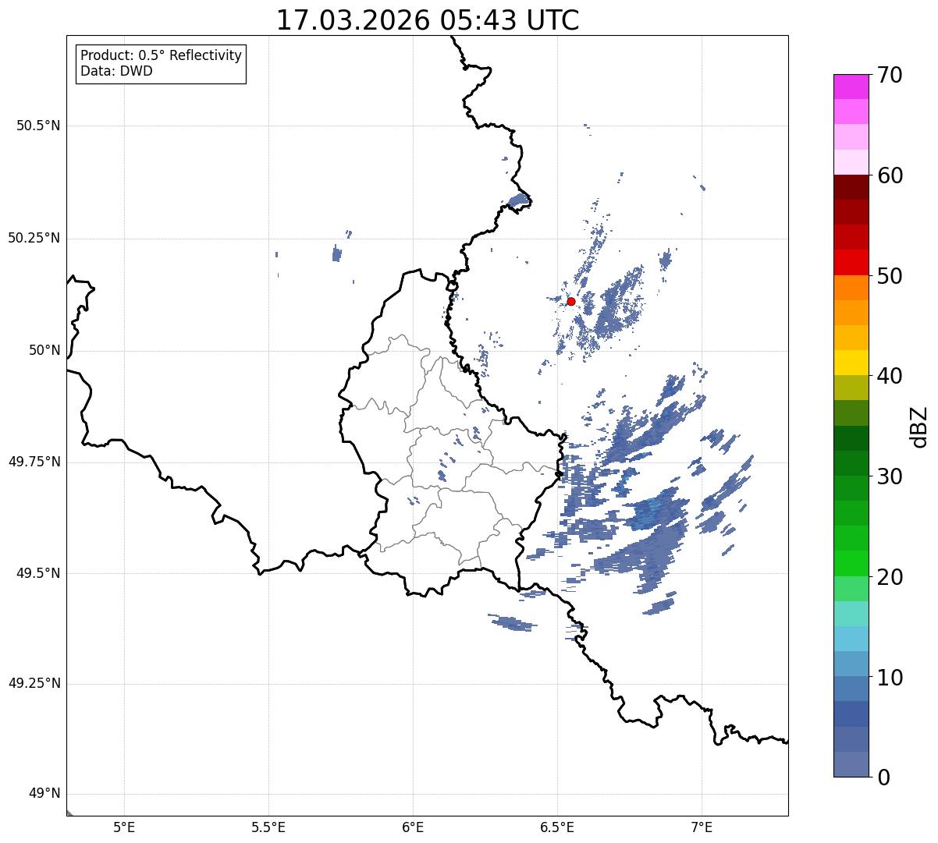Click the 50.5°N latitude label
Viewport: 938px width, 843px height.
click(38, 126)
